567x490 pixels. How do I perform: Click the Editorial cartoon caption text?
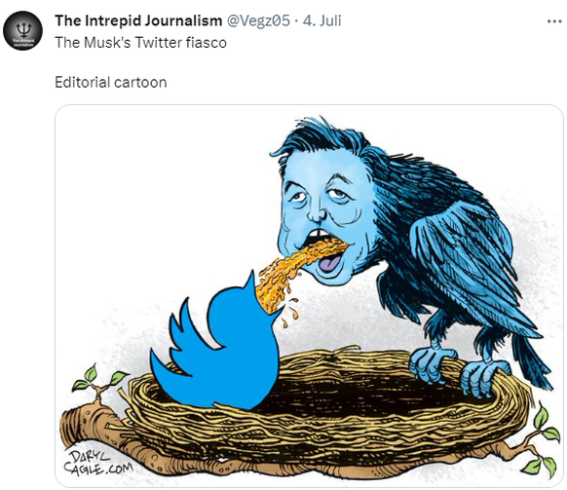coord(111,83)
